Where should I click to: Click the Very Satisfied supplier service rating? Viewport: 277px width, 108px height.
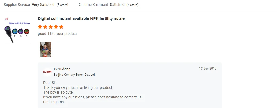click(x=43, y=5)
